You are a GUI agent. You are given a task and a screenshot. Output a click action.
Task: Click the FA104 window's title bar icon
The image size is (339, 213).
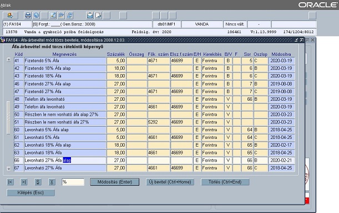3,40
